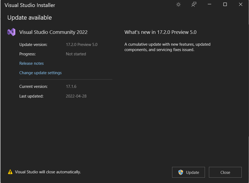This screenshot has height=183, width=249.
Task: Click the 'Visual Studio Community 2022' heading
Action: coord(53,32)
